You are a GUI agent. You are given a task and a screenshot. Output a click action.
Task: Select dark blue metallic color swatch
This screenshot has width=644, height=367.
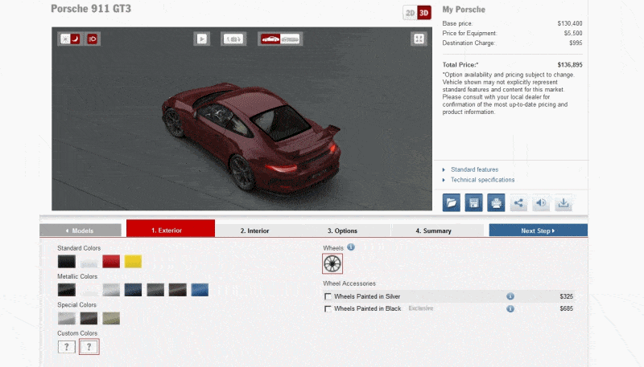tap(133, 290)
